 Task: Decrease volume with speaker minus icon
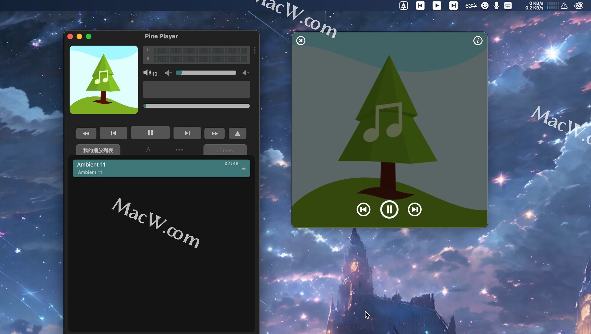[x=168, y=73]
